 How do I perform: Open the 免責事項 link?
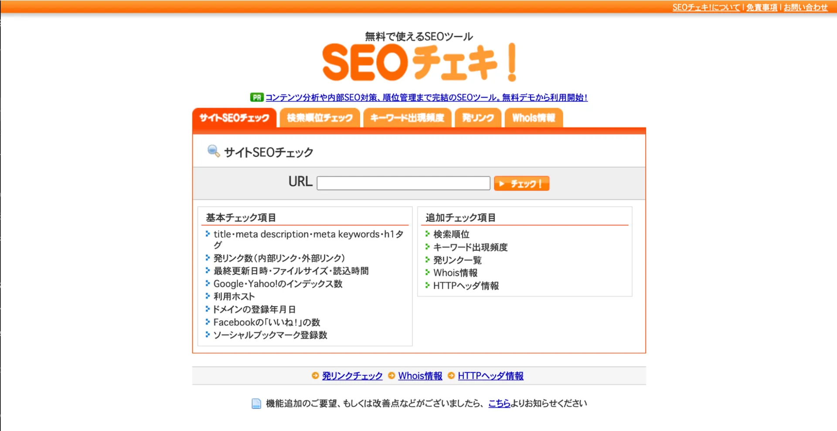762,7
